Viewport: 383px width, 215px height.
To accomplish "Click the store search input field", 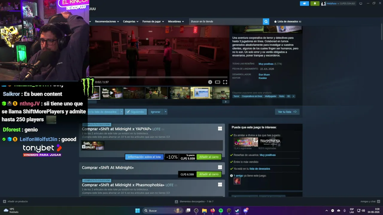I will pyautogui.click(x=226, y=21).
